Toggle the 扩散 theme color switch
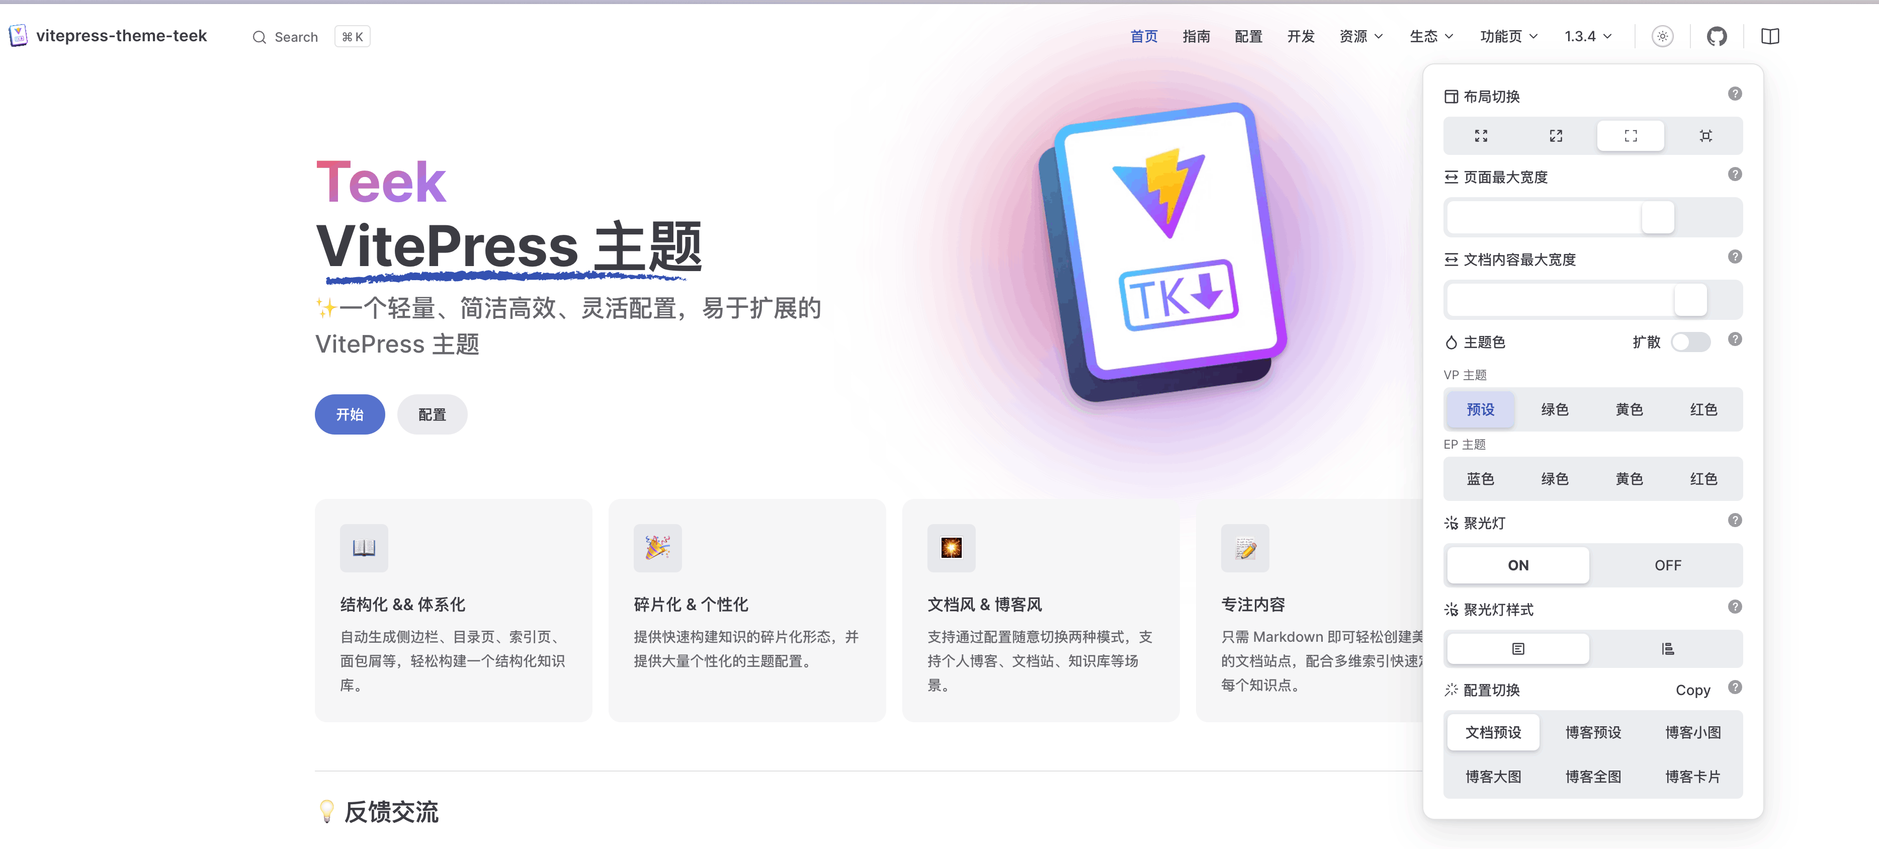 pos(1690,342)
